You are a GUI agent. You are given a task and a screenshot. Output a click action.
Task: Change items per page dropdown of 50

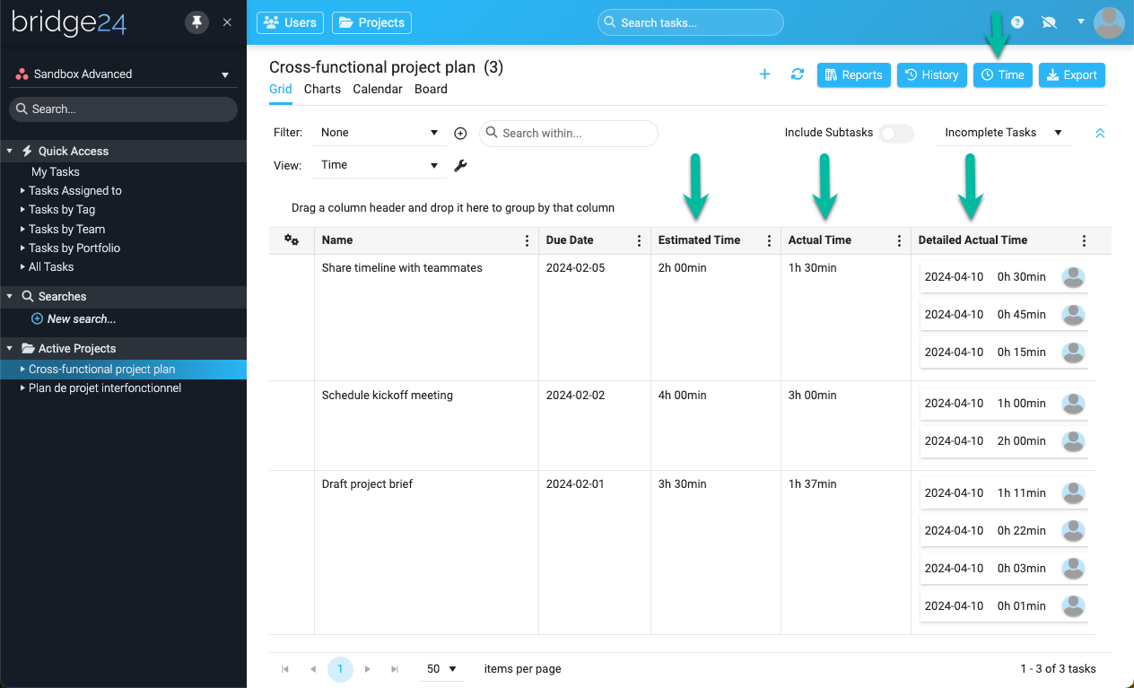click(441, 669)
